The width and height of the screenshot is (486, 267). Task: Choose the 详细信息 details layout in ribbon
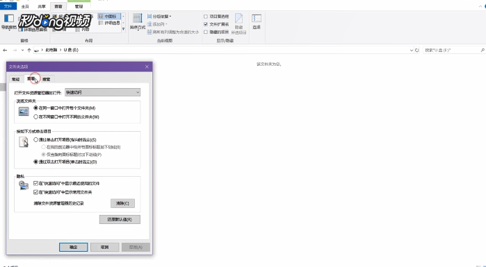(x=109, y=23)
